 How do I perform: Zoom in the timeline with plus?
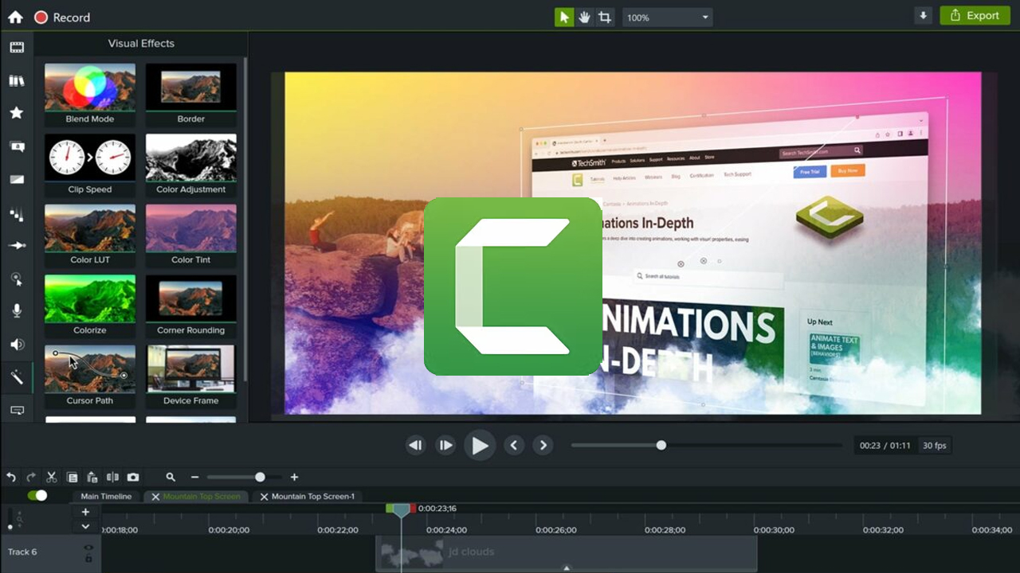pyautogui.click(x=294, y=477)
